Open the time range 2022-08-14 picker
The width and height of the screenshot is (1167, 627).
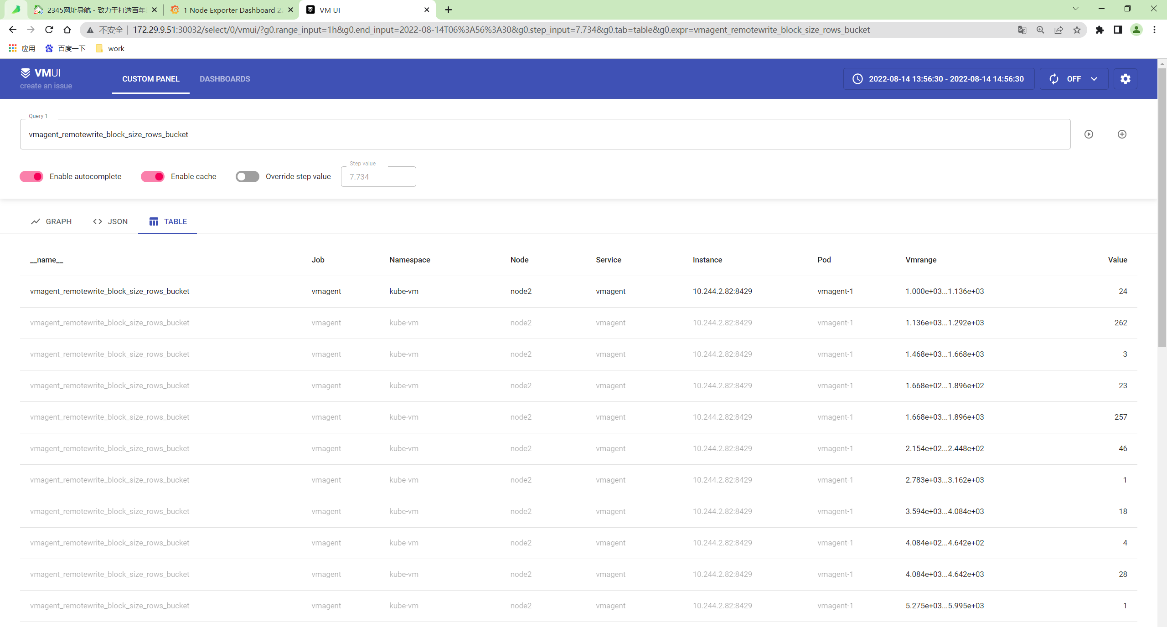(946, 79)
